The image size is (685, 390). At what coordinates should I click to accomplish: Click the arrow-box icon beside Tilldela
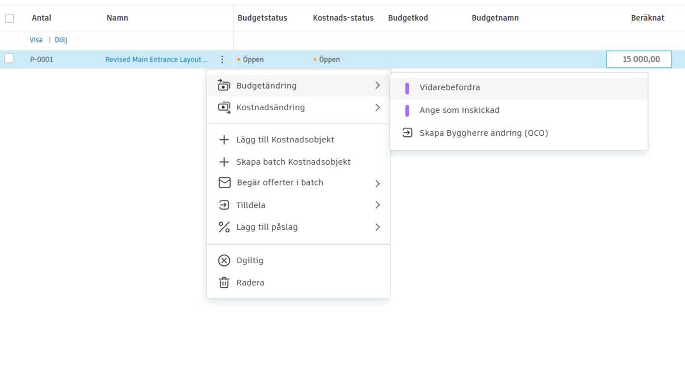224,205
